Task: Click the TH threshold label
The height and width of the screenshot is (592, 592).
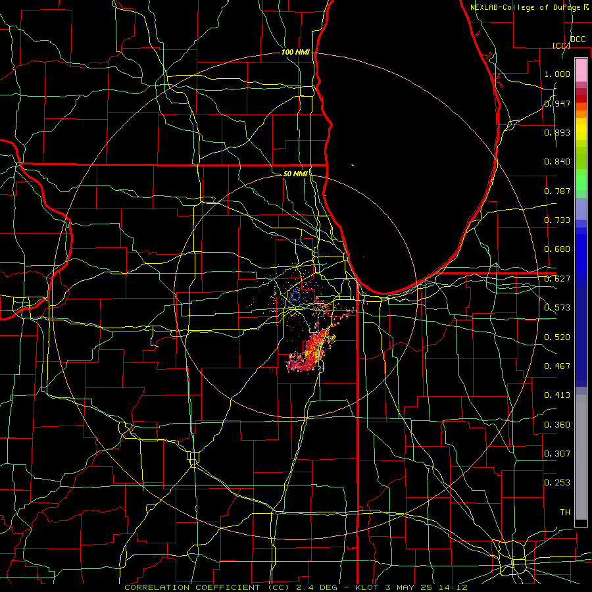Action: 565,512
